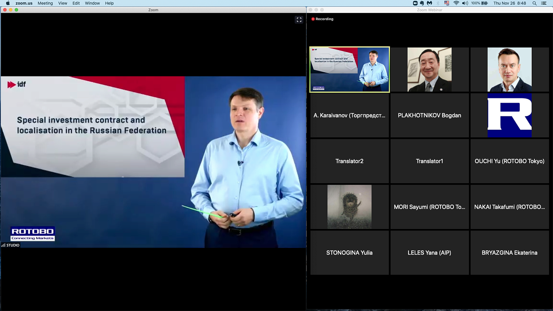Click the red Recording indicator
This screenshot has height=311, width=553.
point(322,19)
